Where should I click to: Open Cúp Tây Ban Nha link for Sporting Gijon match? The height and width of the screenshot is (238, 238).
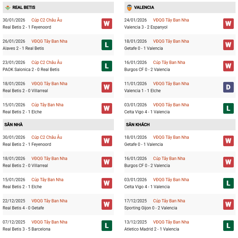tap(169, 201)
